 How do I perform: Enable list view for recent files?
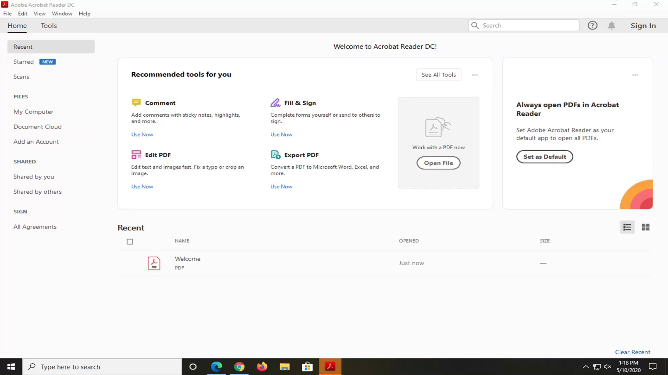pos(627,227)
